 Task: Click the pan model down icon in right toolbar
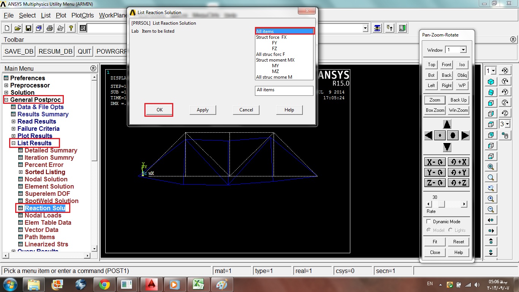pyautogui.click(x=491, y=252)
